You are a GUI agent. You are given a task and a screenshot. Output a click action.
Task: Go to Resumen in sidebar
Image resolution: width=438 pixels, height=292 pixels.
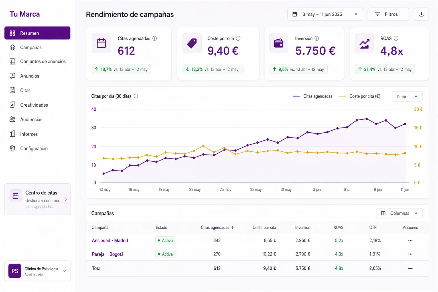tap(37, 33)
